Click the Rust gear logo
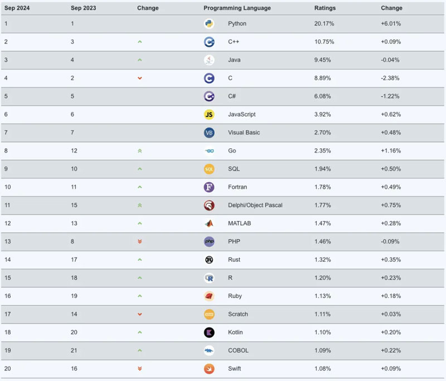446x381 pixels. [x=209, y=260]
